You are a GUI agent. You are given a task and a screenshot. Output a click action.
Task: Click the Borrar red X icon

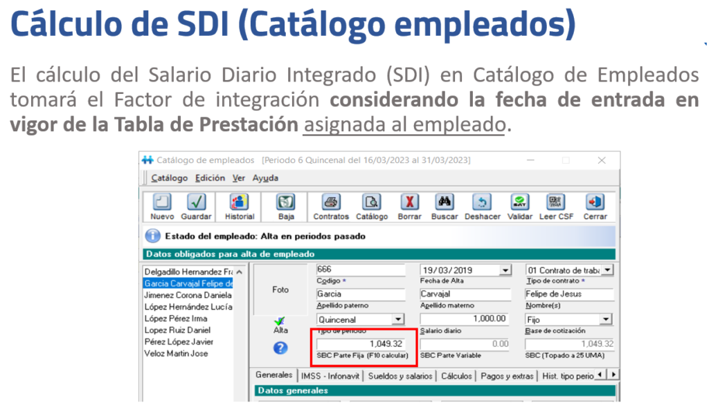point(409,202)
